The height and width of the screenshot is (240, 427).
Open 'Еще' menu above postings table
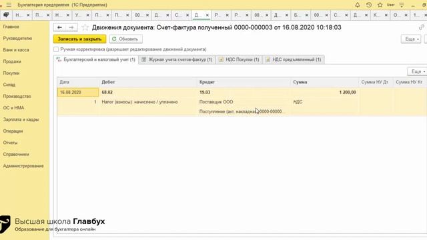[x=417, y=71]
